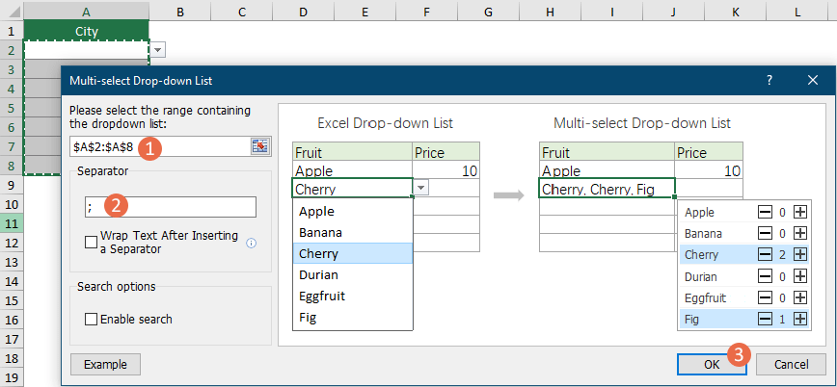Click the Fruit header in Excel Drop-down example
Viewport: 837px width, 387px height.
352,152
